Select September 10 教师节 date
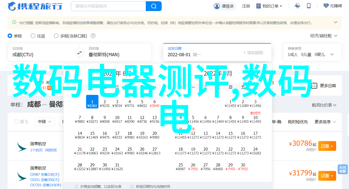The height and width of the screenshot is (189, 349). click(255, 118)
